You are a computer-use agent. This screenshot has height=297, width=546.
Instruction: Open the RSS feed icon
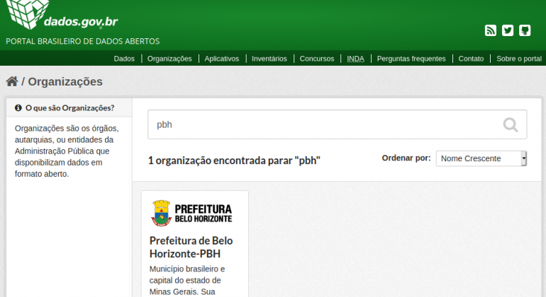pyautogui.click(x=490, y=30)
